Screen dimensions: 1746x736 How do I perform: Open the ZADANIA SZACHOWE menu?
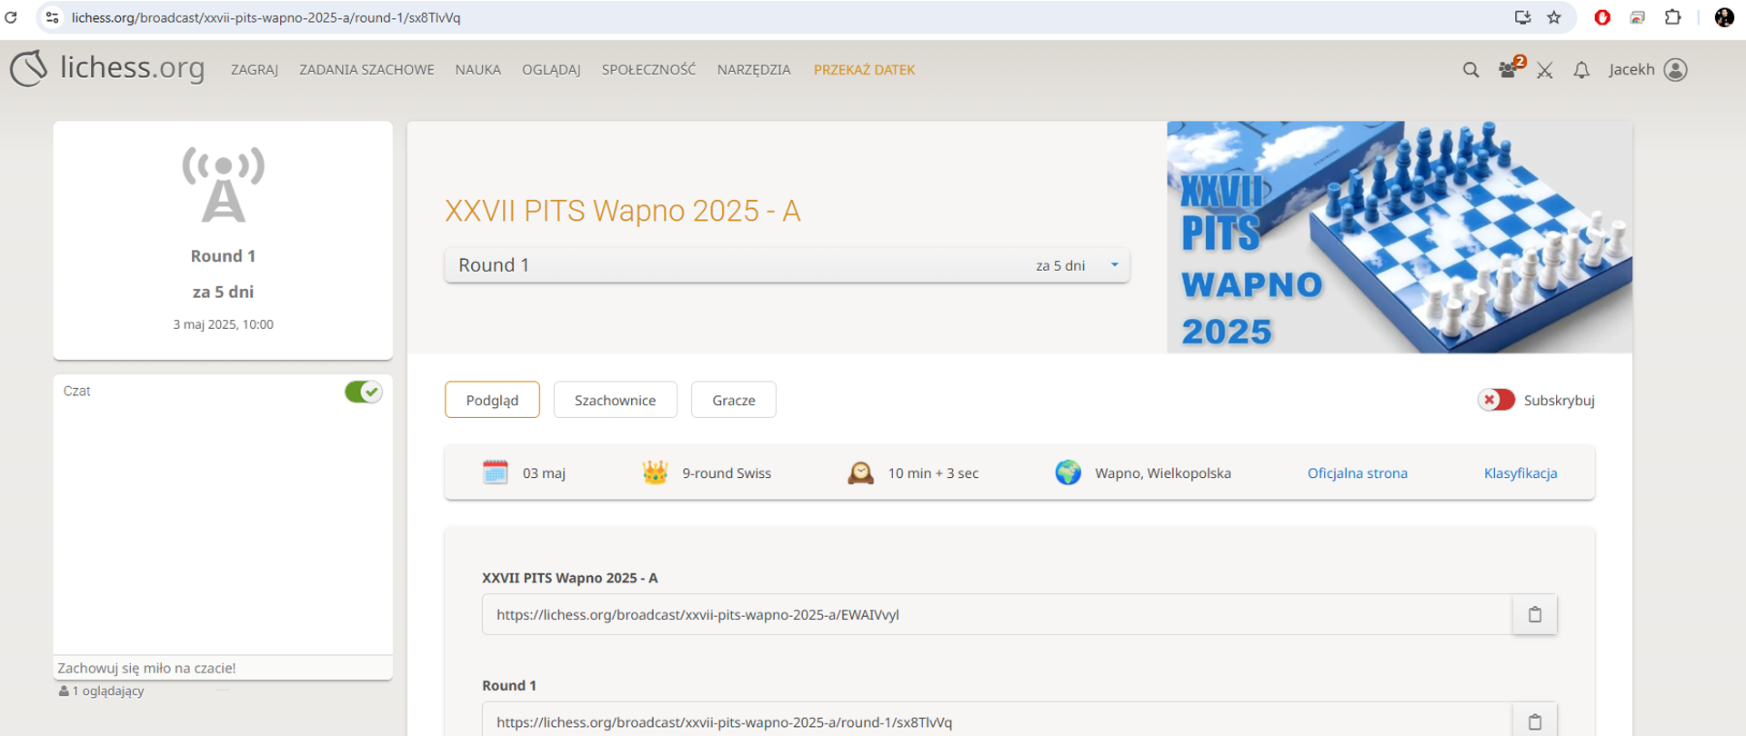coord(366,70)
